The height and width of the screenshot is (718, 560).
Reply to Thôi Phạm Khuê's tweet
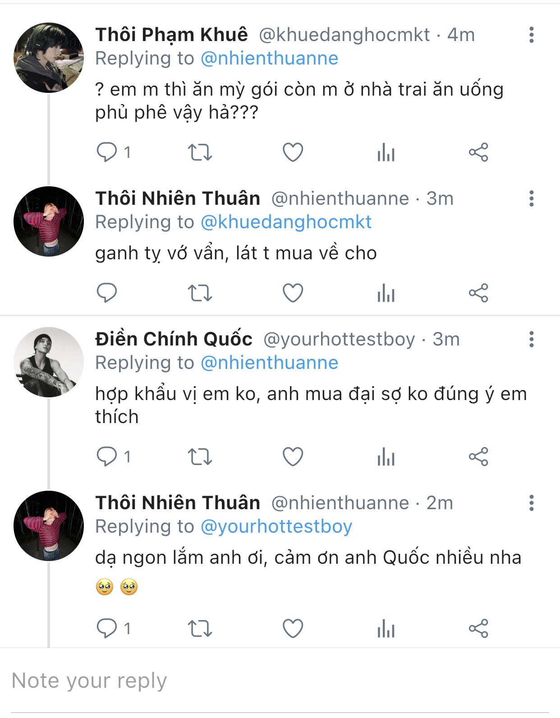(x=107, y=152)
